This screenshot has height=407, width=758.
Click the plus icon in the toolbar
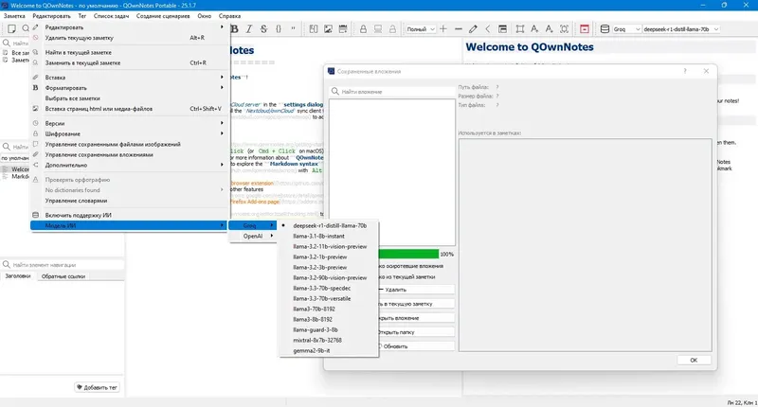point(443,29)
